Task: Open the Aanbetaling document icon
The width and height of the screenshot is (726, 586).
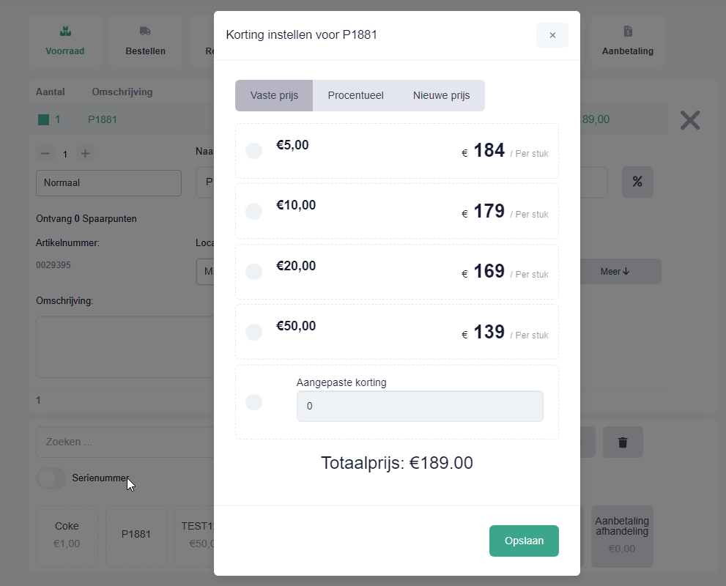Action: 628,31
